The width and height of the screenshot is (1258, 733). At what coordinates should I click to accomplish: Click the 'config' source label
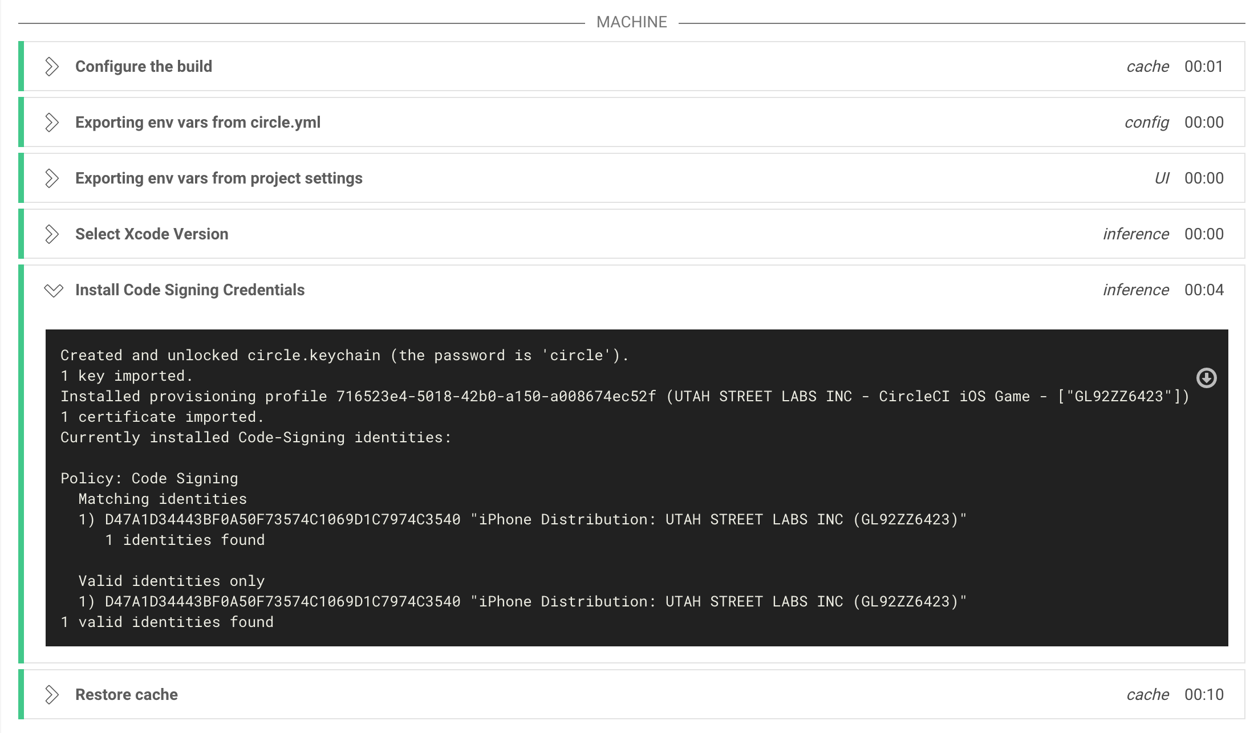(1146, 123)
